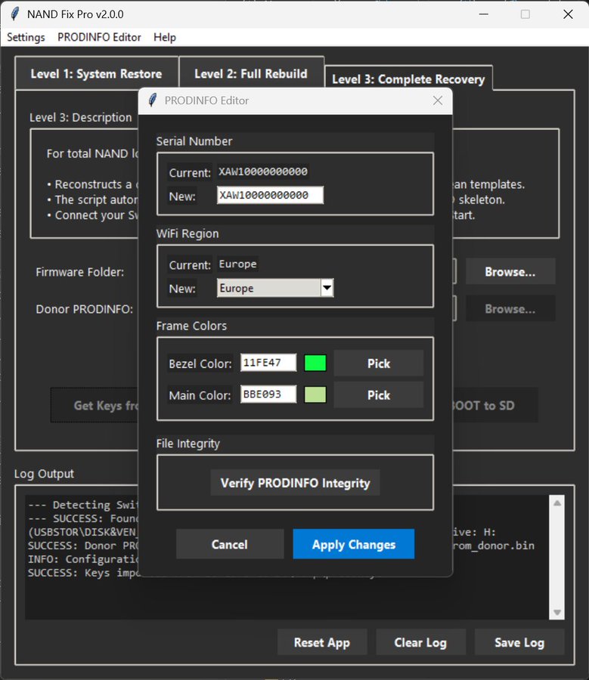Image resolution: width=589 pixels, height=680 pixels.
Task: Cancel the PRODINFO Editor dialog
Action: 229,544
